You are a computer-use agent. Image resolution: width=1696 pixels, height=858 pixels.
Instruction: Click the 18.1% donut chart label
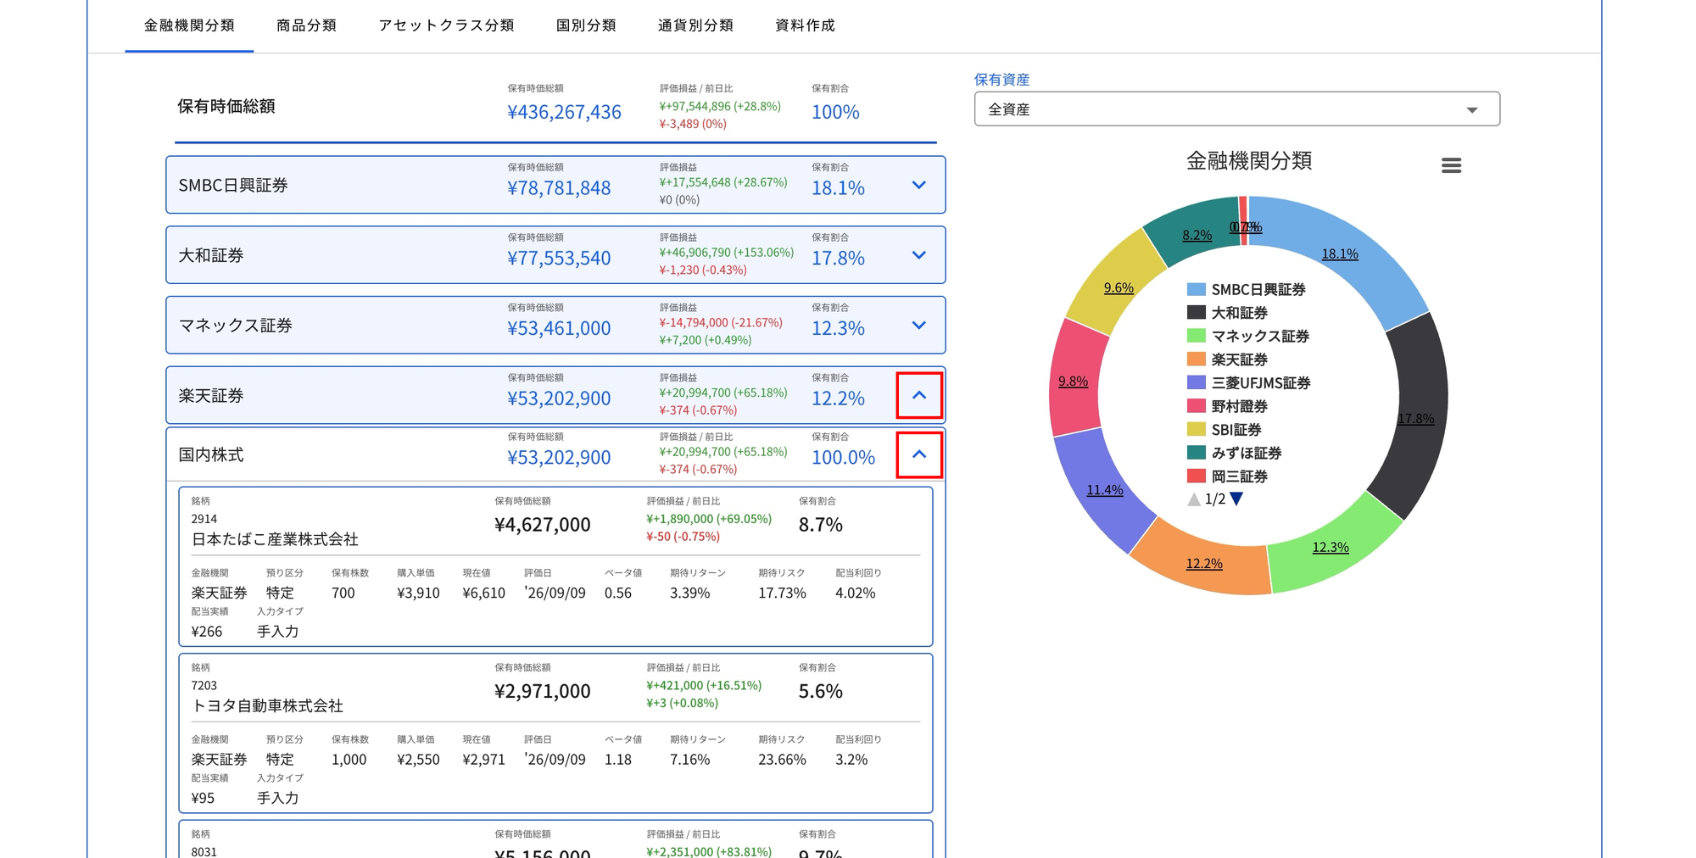coord(1340,254)
